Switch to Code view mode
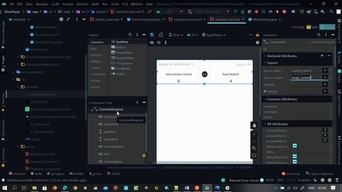 [298, 27]
